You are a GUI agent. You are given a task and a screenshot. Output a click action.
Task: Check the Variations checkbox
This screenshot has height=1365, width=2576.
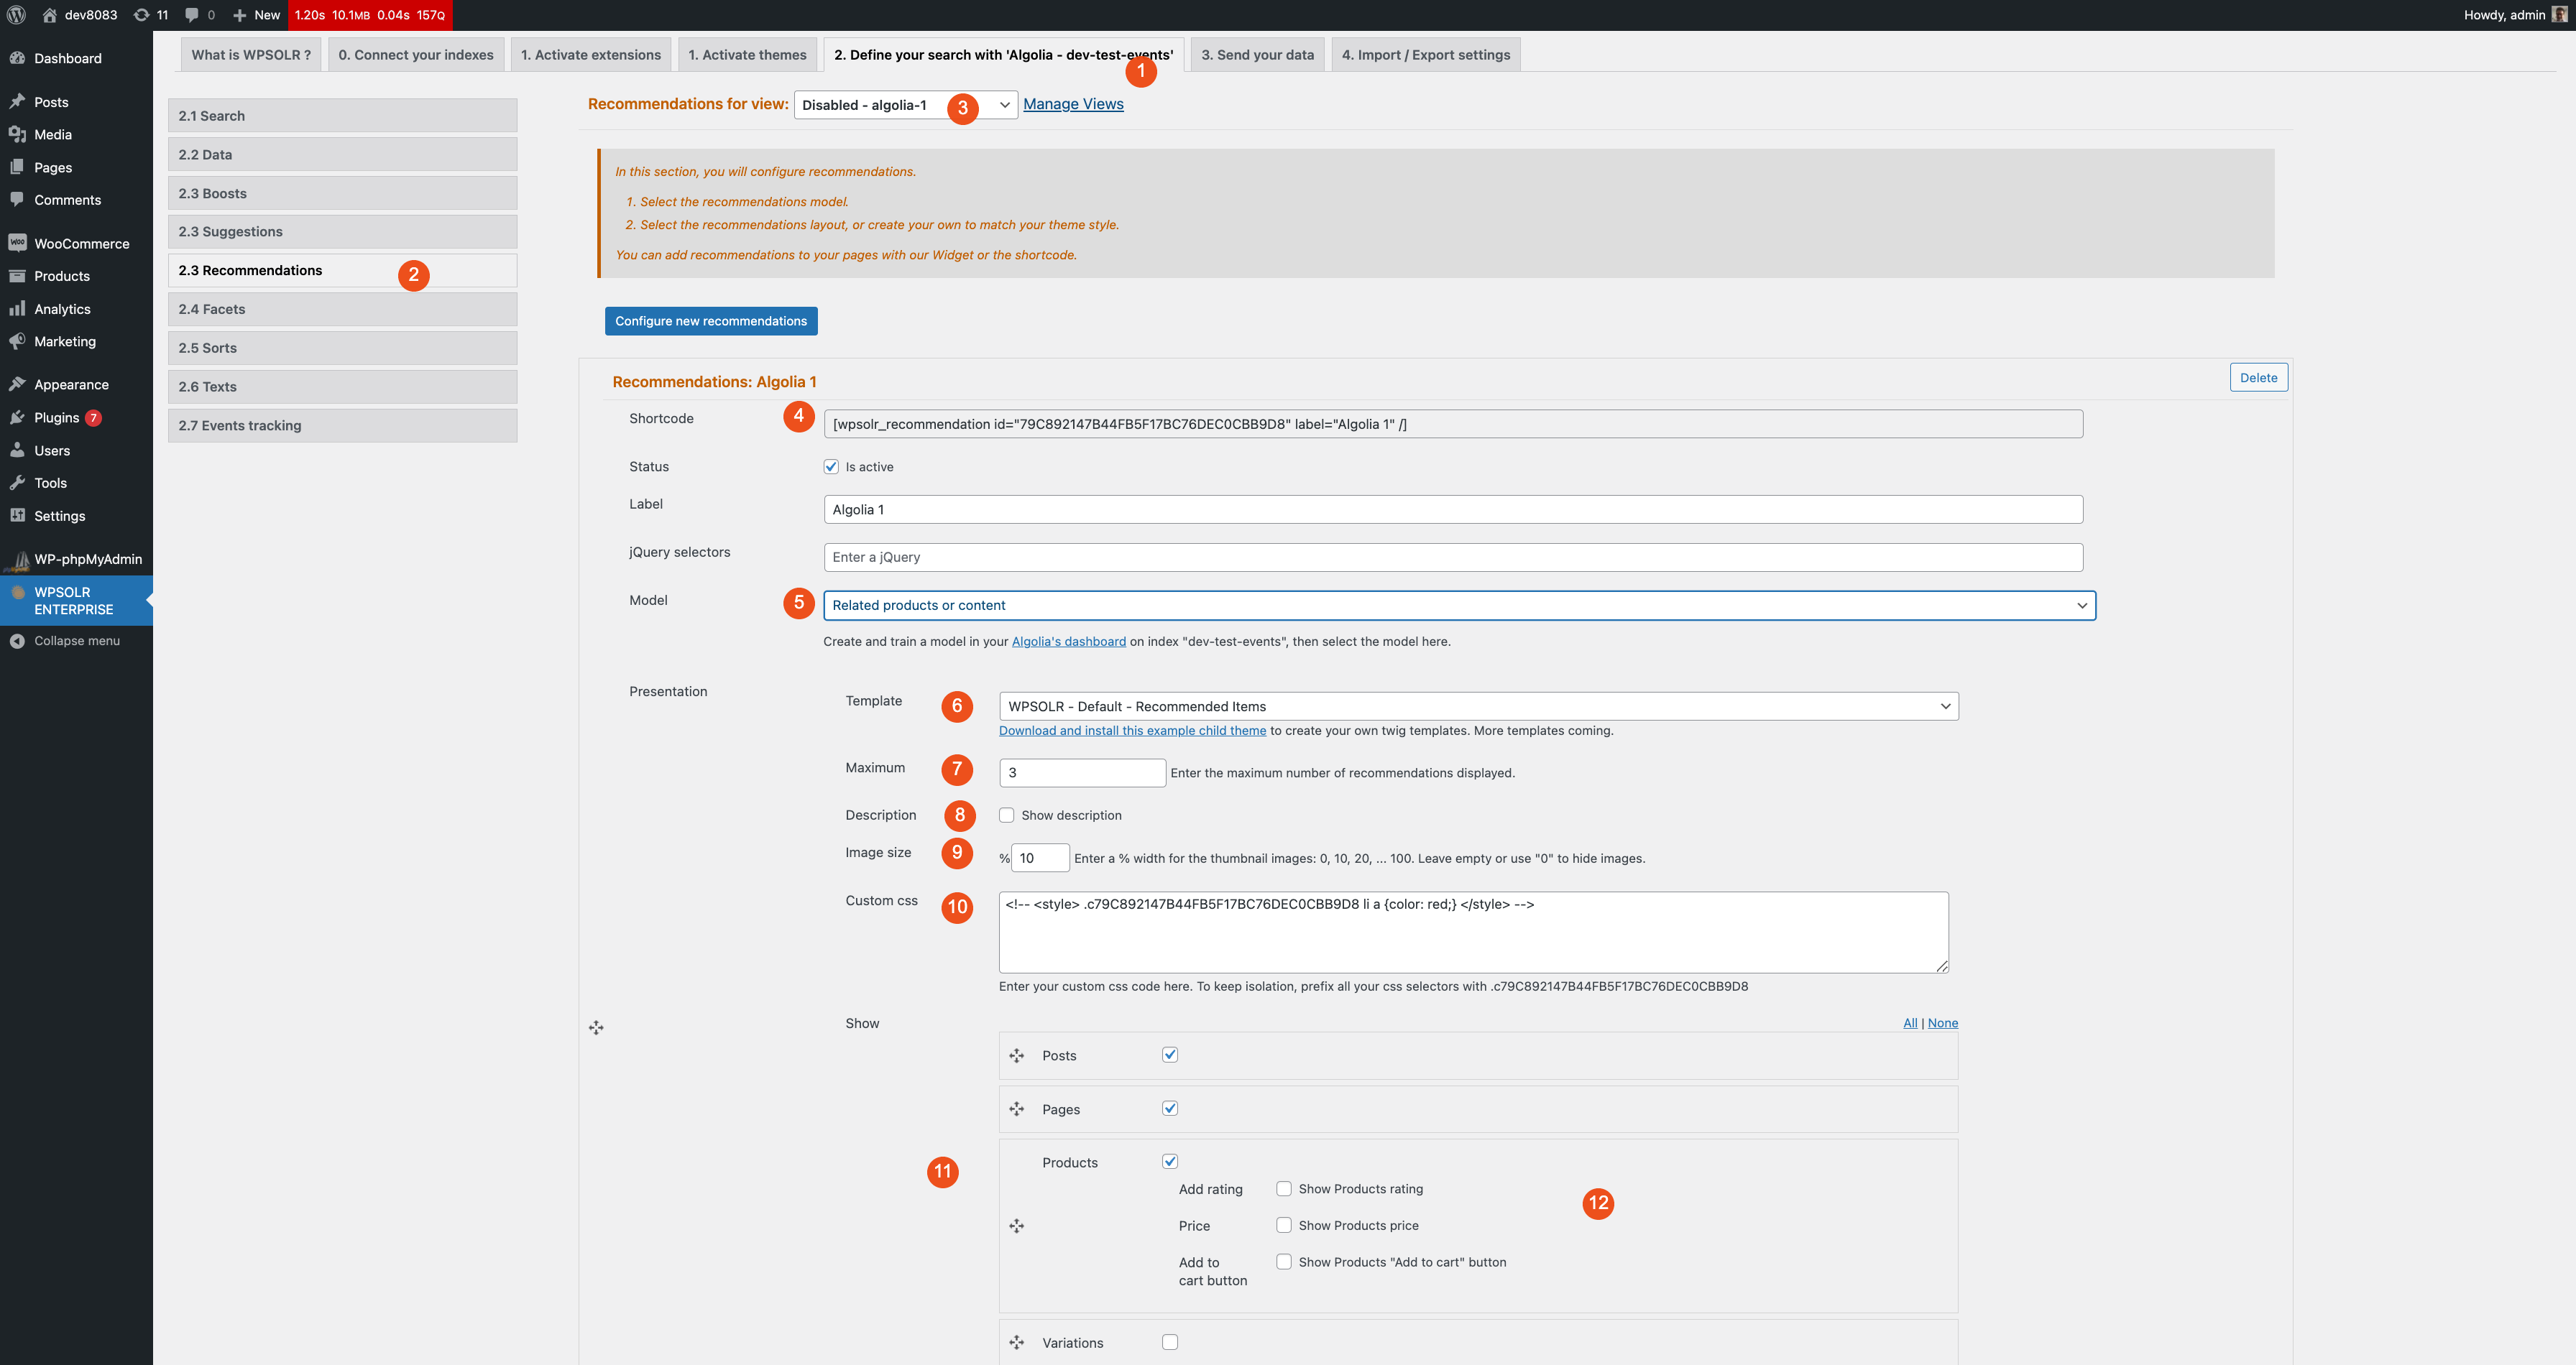[x=1170, y=1342]
